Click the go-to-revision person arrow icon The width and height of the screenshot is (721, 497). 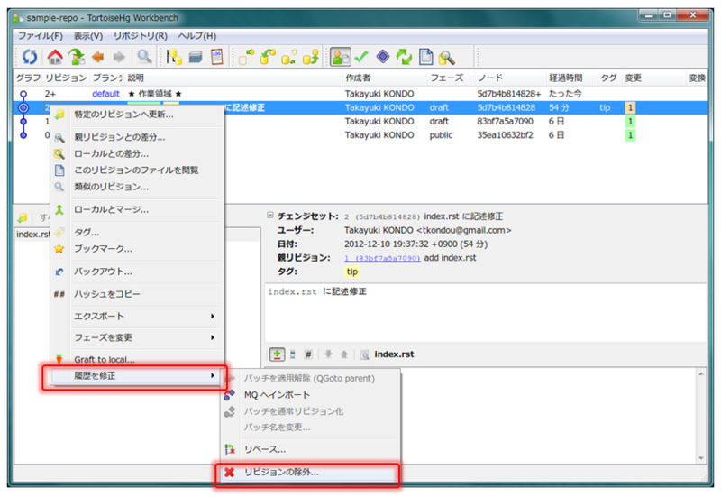(x=77, y=57)
